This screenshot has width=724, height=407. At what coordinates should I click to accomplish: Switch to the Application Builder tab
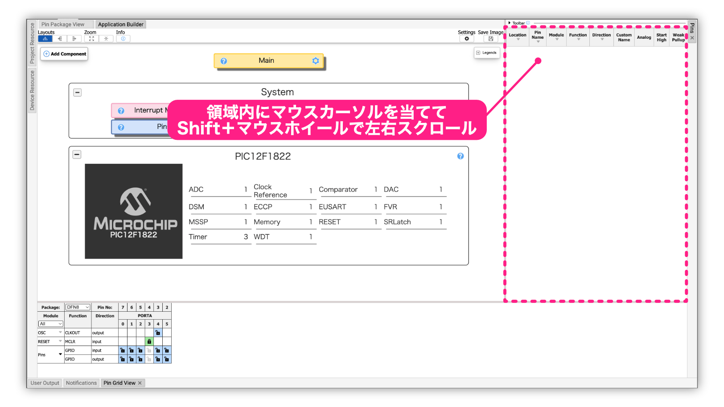121,24
